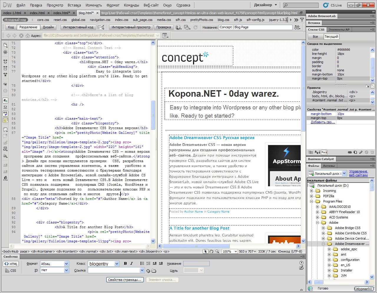Switch CSS panel to Все mode
The height and width of the screenshot is (293, 377).
click(x=315, y=37)
